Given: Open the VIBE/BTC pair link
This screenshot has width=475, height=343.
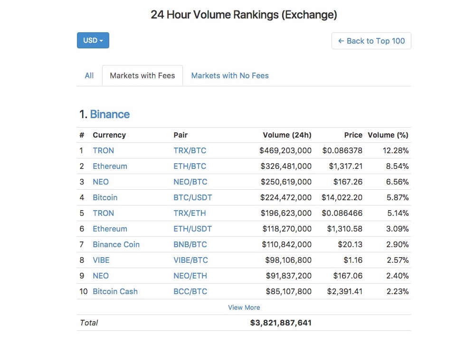Looking at the screenshot, I should (x=190, y=260).
